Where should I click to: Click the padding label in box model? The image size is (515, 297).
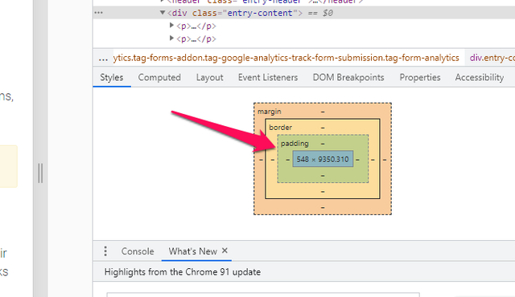tap(295, 144)
